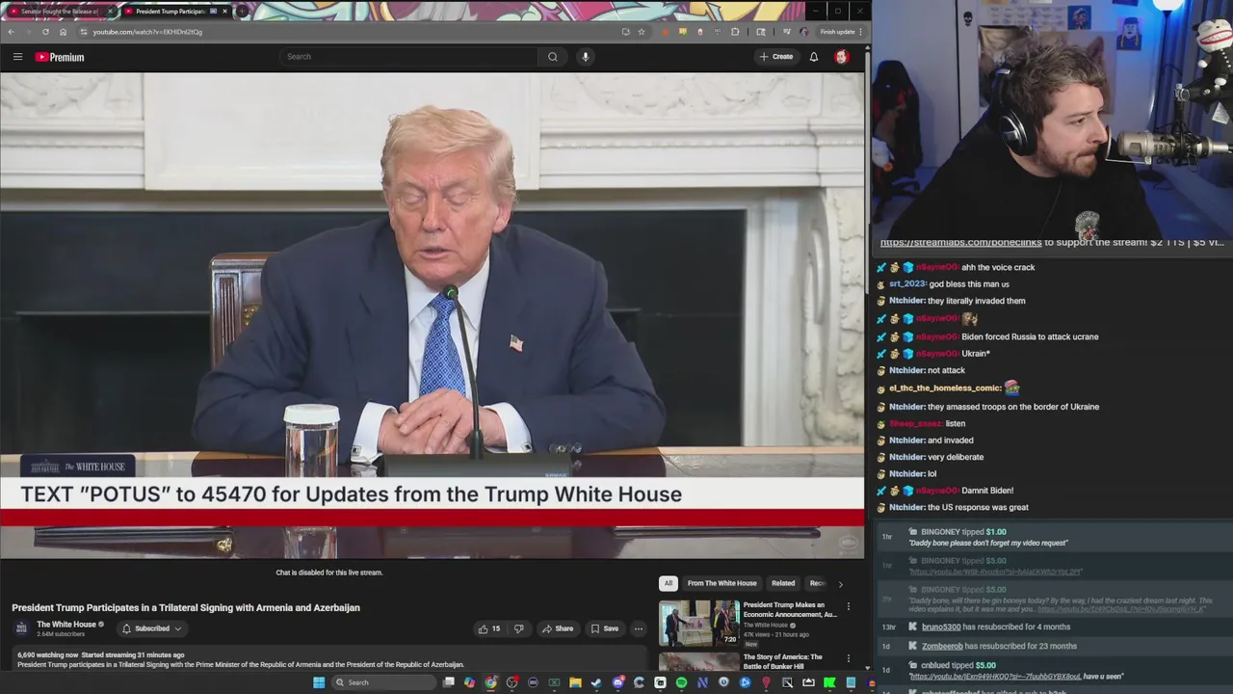
Task: Open more actions ellipsis beside Save
Action: 638,628
